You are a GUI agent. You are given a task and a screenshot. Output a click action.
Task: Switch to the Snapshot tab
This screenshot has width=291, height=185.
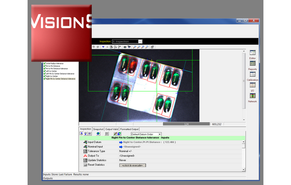98,129
